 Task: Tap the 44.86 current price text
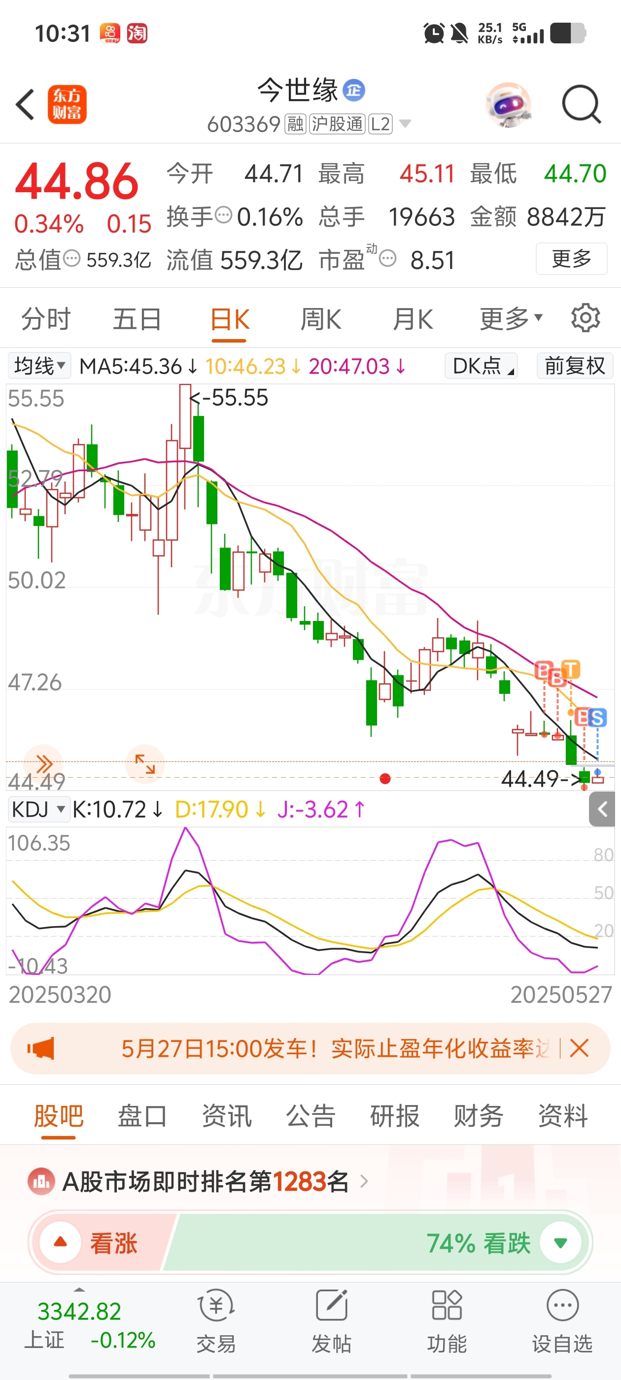[x=77, y=181]
